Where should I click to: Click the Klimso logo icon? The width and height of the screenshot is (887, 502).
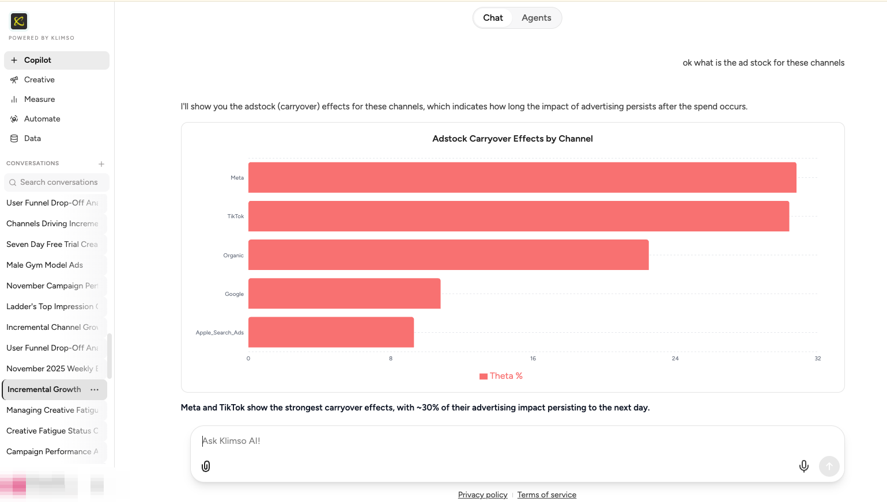pos(19,21)
